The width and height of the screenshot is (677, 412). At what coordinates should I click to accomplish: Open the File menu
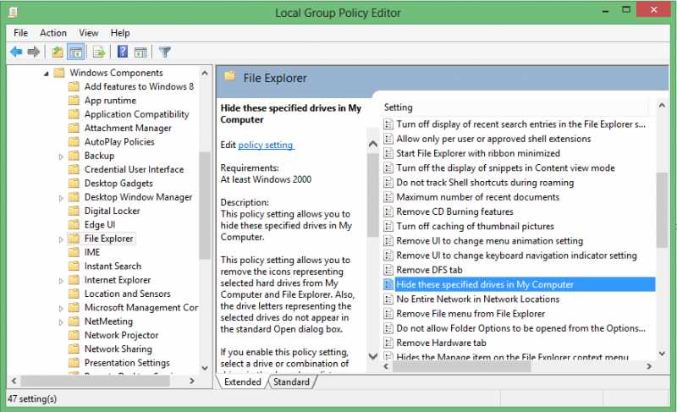pos(20,33)
